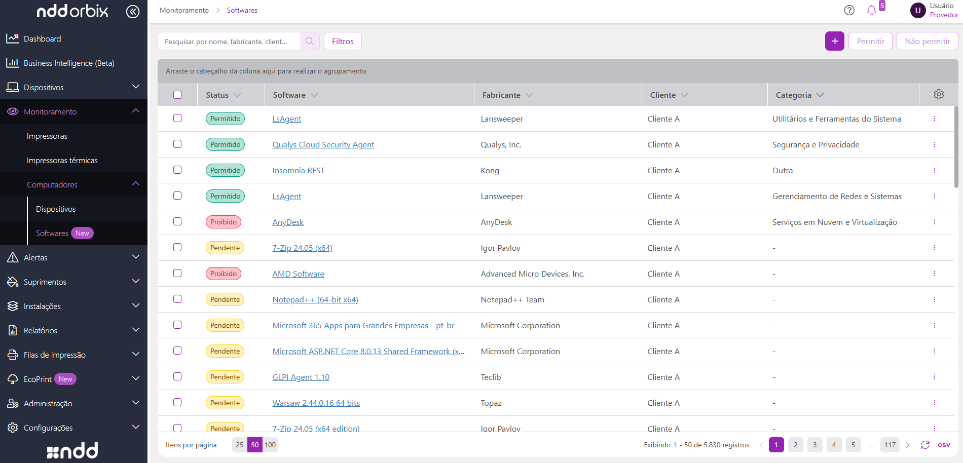The image size is (963, 463).
Task: Open Impressoras térmicas menu item
Action: tap(62, 160)
